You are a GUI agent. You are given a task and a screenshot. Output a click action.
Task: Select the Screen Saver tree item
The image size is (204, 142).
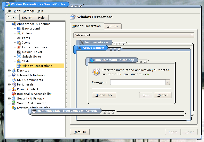pos(32,52)
